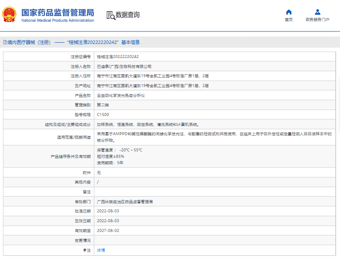Click model specification value C1500
340x258 pixels.
coord(103,115)
